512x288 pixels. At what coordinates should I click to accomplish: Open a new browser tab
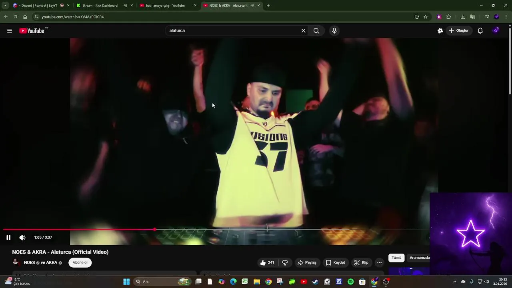268,6
